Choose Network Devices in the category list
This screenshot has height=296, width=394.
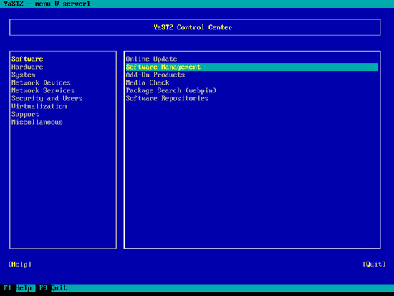[41, 82]
